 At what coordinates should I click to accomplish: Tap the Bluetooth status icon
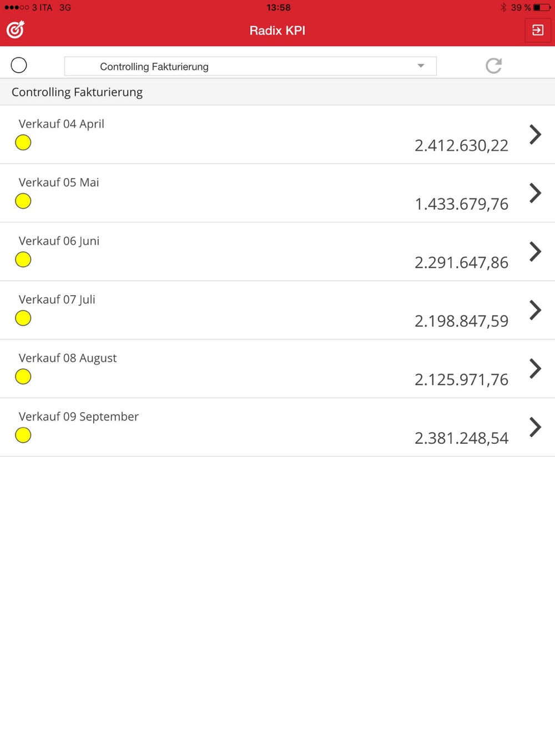tap(503, 7)
